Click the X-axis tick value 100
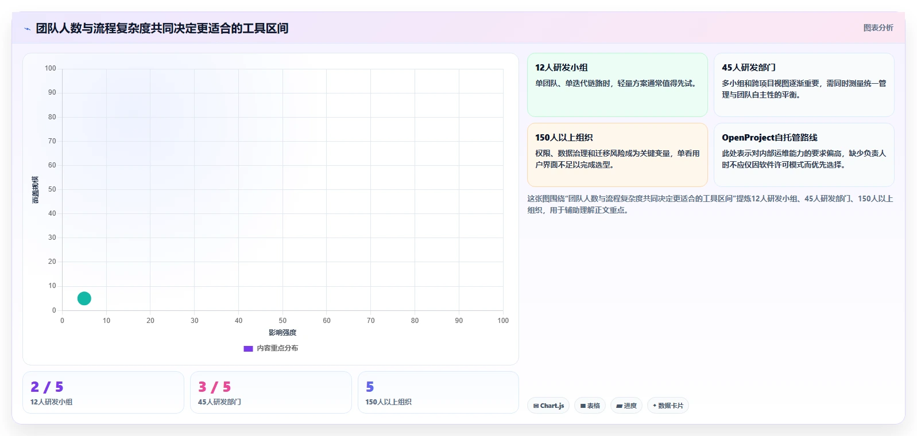The height and width of the screenshot is (436, 917). click(503, 321)
